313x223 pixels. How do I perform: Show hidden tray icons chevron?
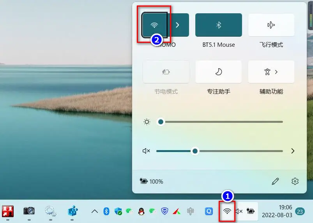click(94, 211)
